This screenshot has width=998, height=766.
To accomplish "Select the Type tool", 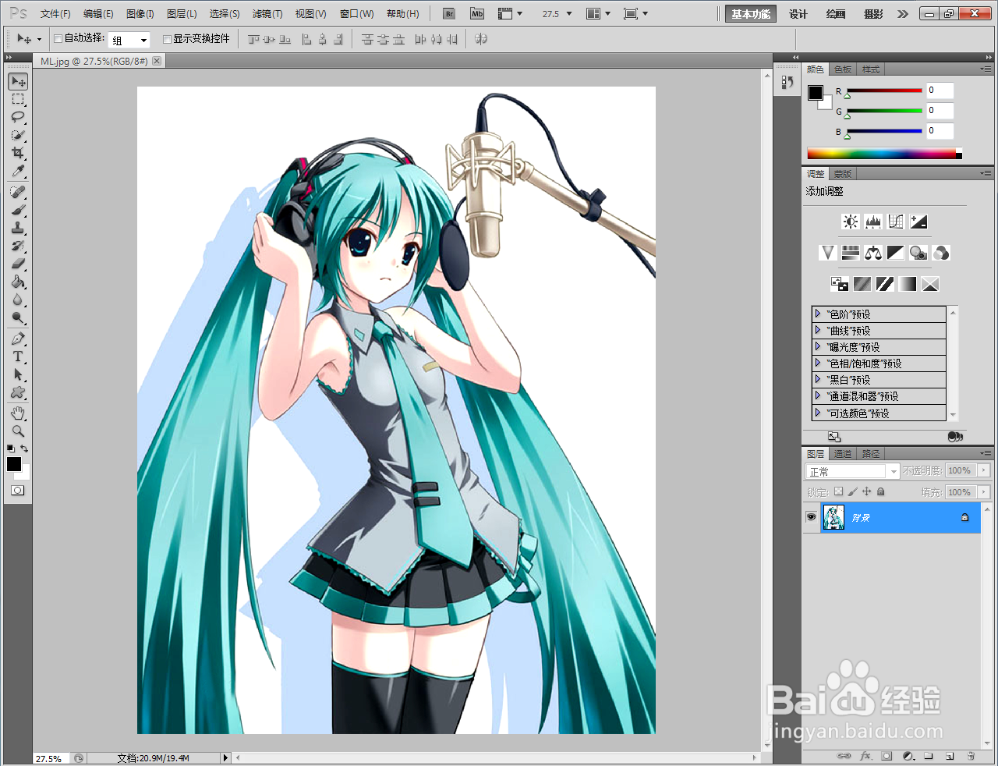I will (18, 357).
